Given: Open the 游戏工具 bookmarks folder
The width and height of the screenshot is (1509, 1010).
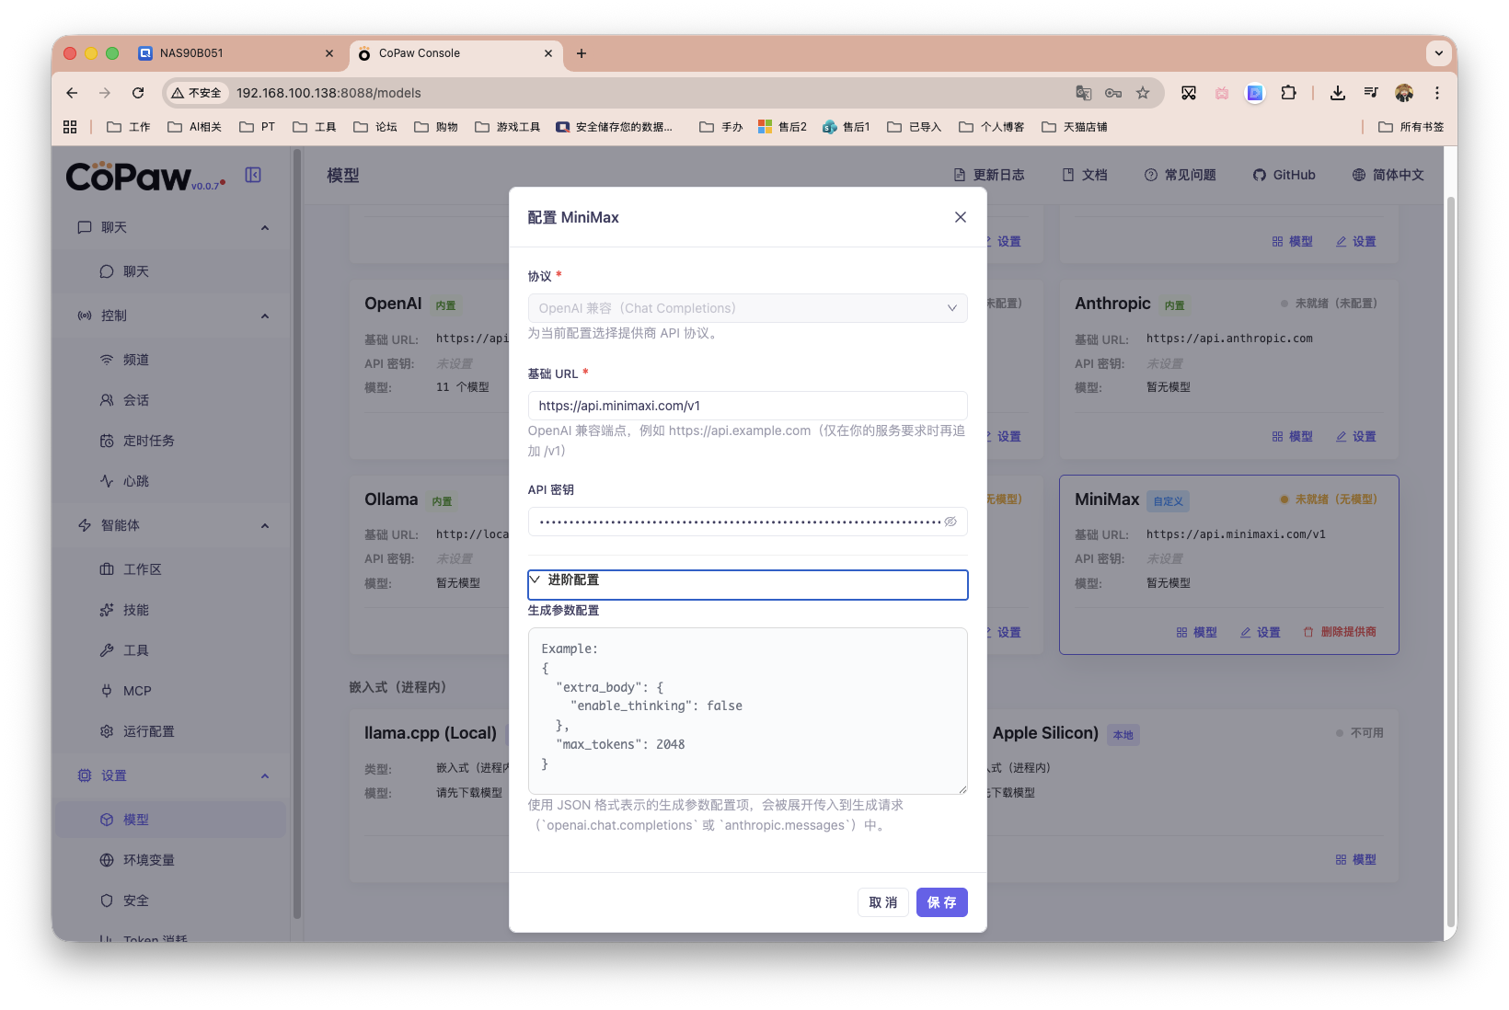Looking at the screenshot, I should pyautogui.click(x=508, y=127).
